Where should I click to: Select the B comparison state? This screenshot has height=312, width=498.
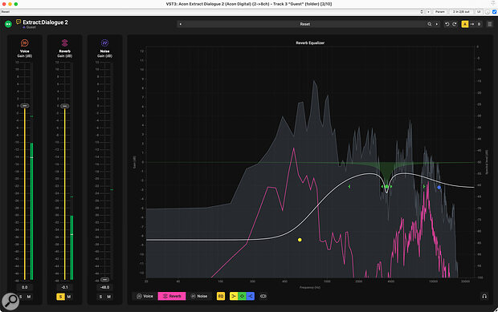point(480,24)
